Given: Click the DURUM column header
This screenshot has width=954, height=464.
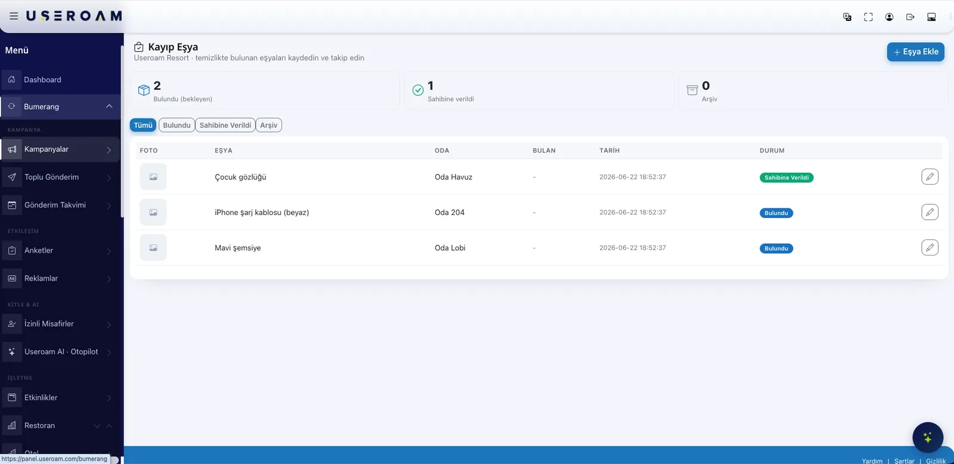Looking at the screenshot, I should click(x=772, y=151).
